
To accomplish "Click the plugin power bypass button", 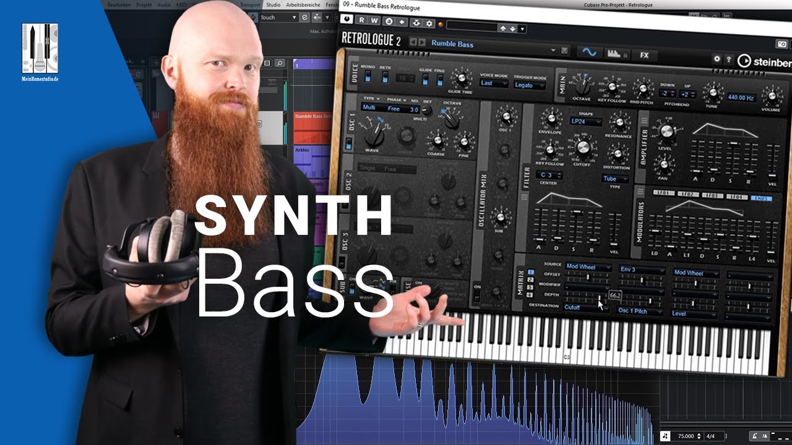I will pos(346,20).
